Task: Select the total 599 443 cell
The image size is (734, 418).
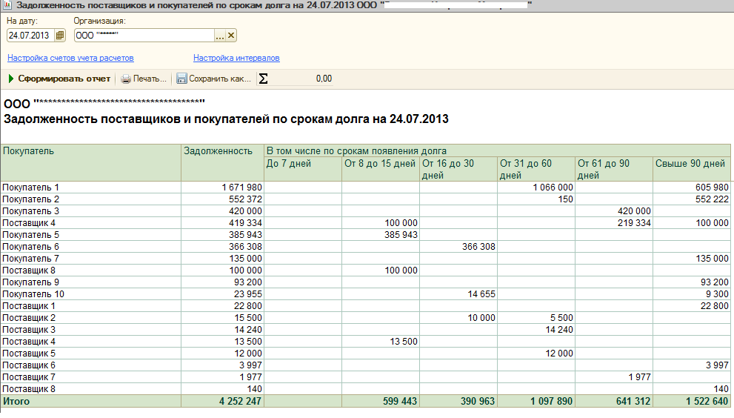Action: point(381,401)
